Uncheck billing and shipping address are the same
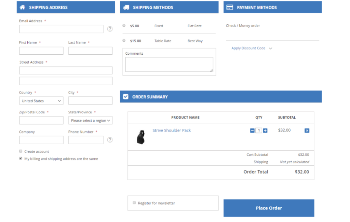350x222 pixels. (x=21, y=158)
